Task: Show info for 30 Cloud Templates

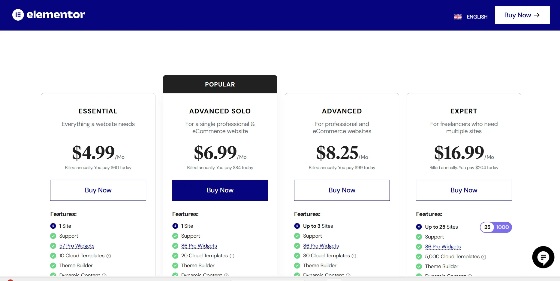Action: [354, 256]
